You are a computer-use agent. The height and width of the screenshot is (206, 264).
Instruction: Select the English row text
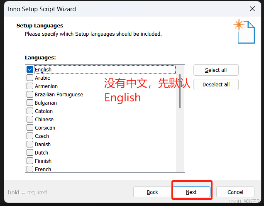coord(43,69)
